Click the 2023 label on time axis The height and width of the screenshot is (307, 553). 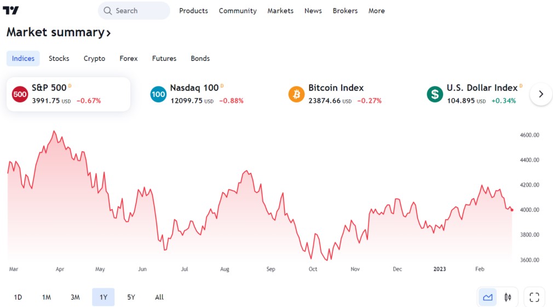[x=440, y=269]
